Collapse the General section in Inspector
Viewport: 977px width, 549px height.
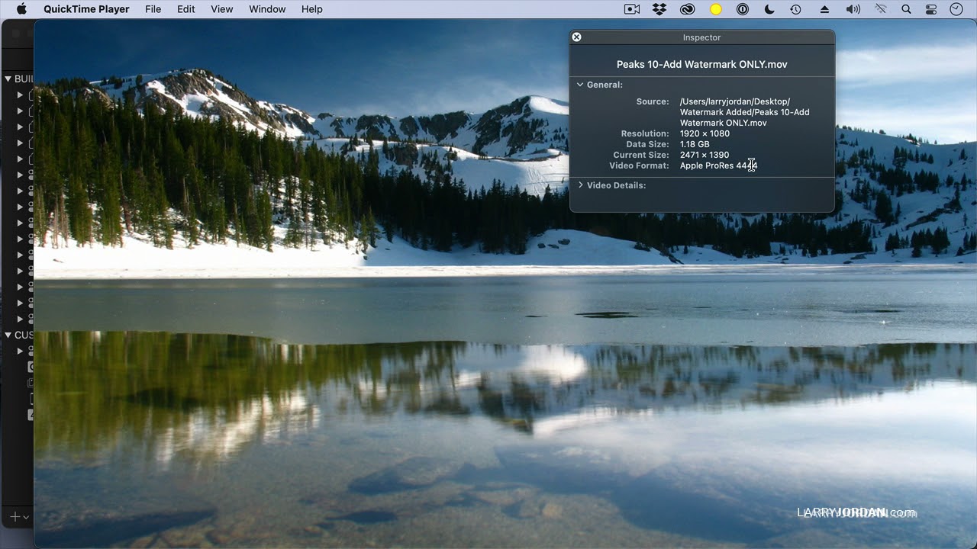[x=580, y=85]
